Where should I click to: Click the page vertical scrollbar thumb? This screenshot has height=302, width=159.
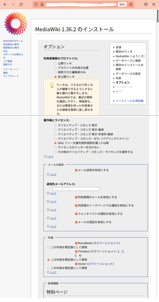158,16
